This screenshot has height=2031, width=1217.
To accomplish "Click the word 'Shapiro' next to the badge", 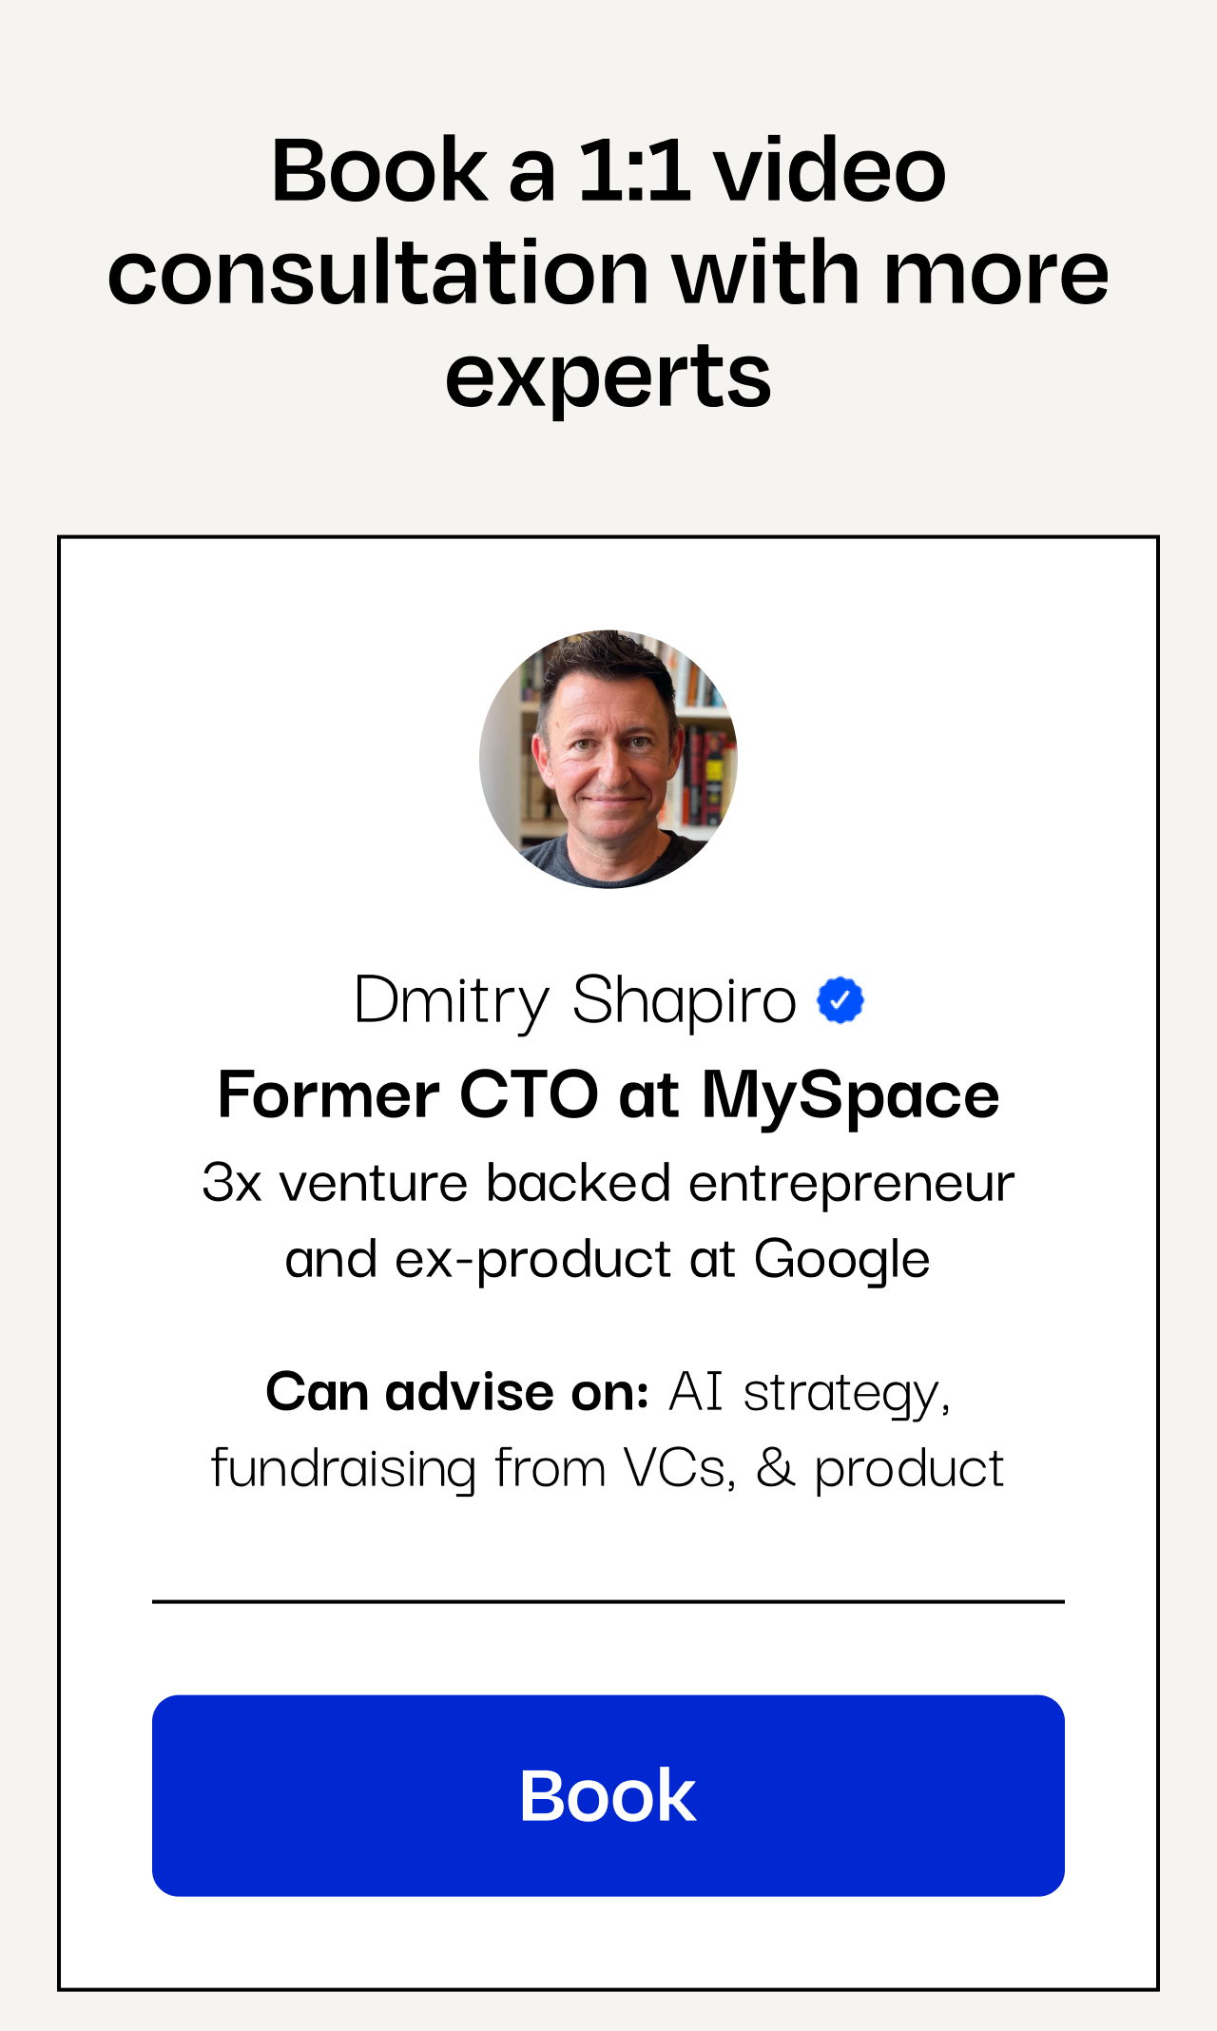I will click(685, 1001).
